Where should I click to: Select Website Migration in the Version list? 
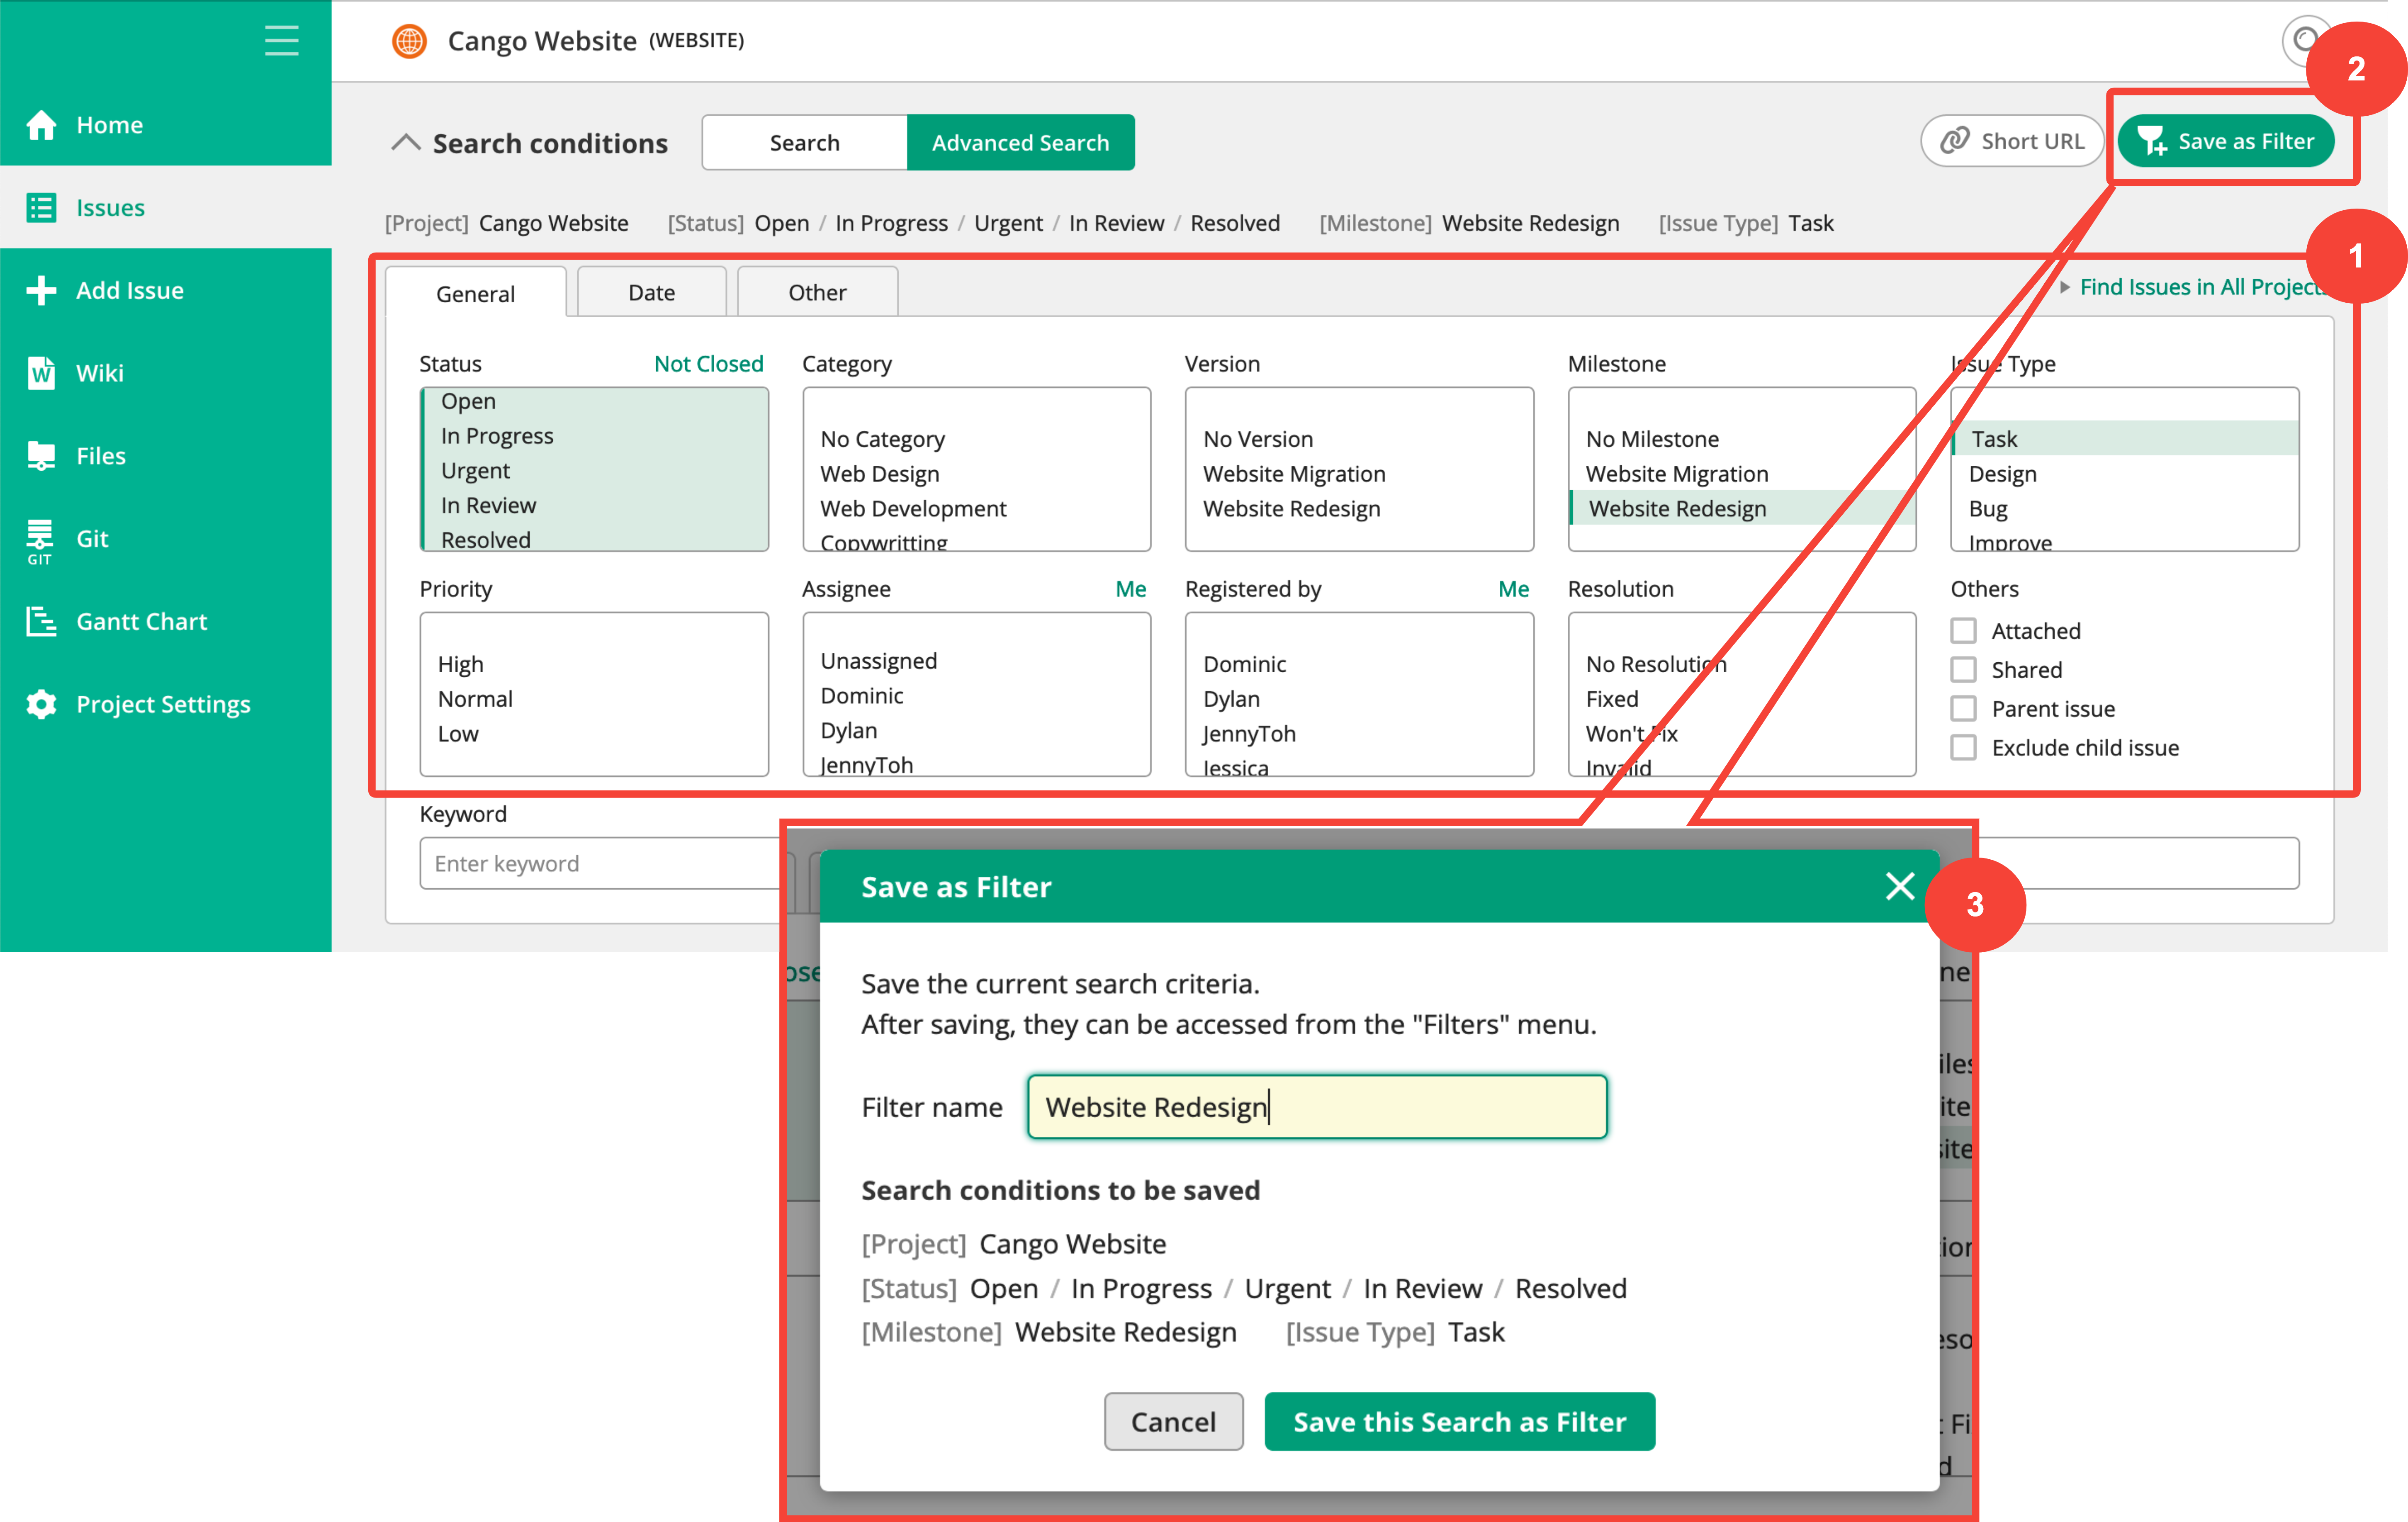(1360, 474)
